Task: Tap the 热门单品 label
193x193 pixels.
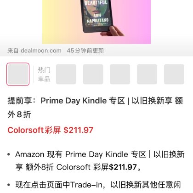Action: point(44,74)
